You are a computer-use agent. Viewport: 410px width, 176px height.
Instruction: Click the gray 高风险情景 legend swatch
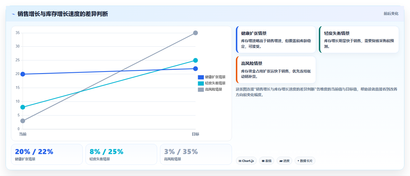201,89
